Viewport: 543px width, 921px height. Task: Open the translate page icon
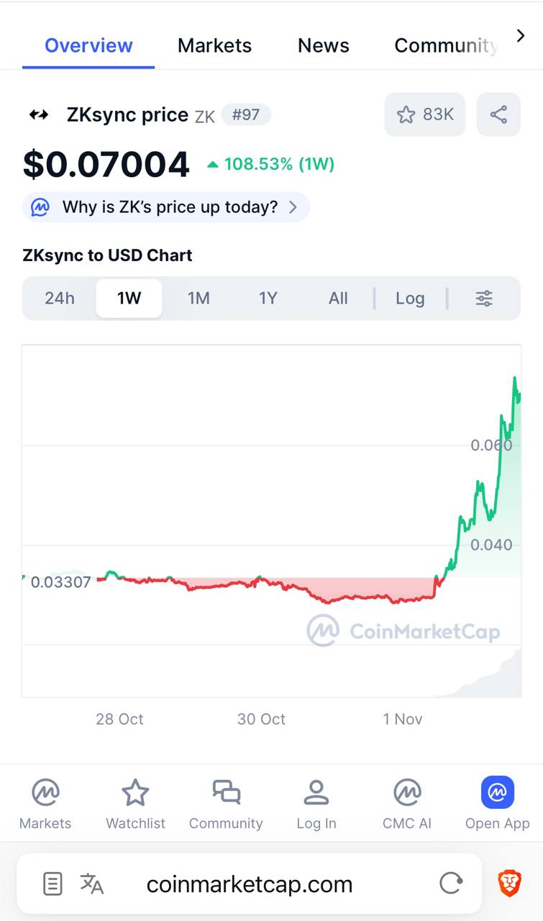click(x=92, y=883)
